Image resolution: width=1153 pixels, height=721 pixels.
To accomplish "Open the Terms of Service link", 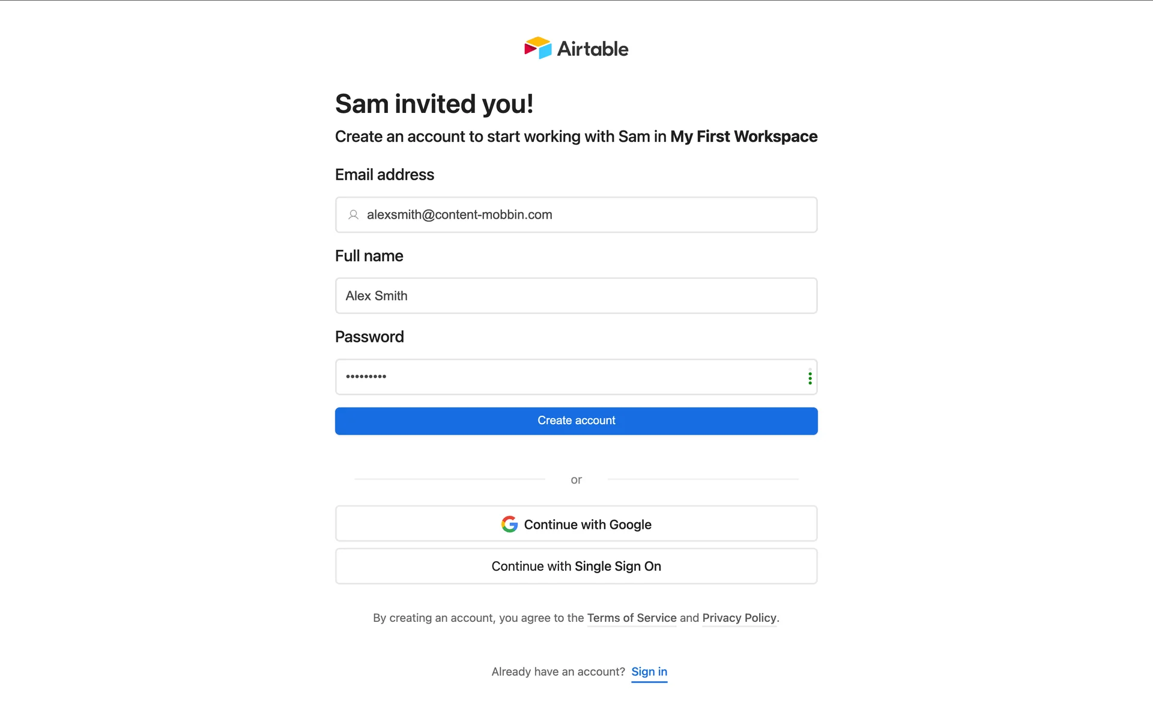I will click(631, 618).
